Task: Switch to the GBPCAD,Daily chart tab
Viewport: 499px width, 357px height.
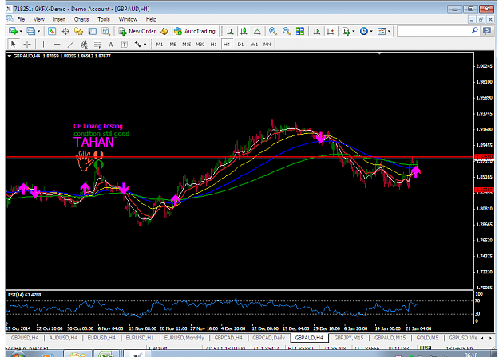Action: 268,338
